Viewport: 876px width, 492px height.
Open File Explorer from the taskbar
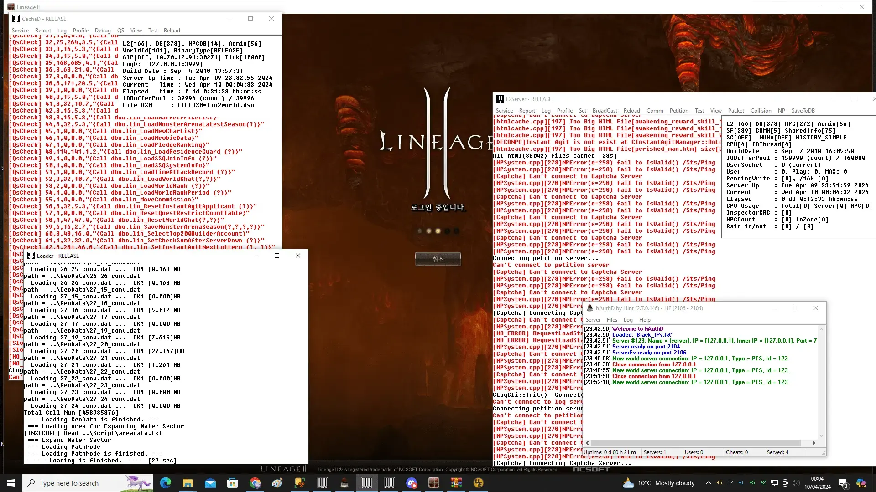[188, 483]
